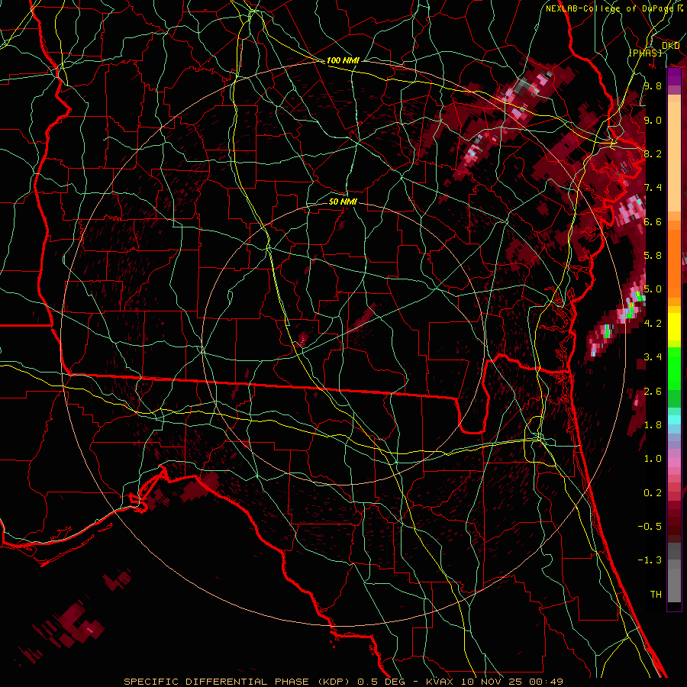Click the 9.8 color scale value

pos(653,85)
